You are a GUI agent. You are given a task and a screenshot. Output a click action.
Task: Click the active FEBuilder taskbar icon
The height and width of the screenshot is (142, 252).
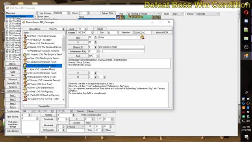246,56
